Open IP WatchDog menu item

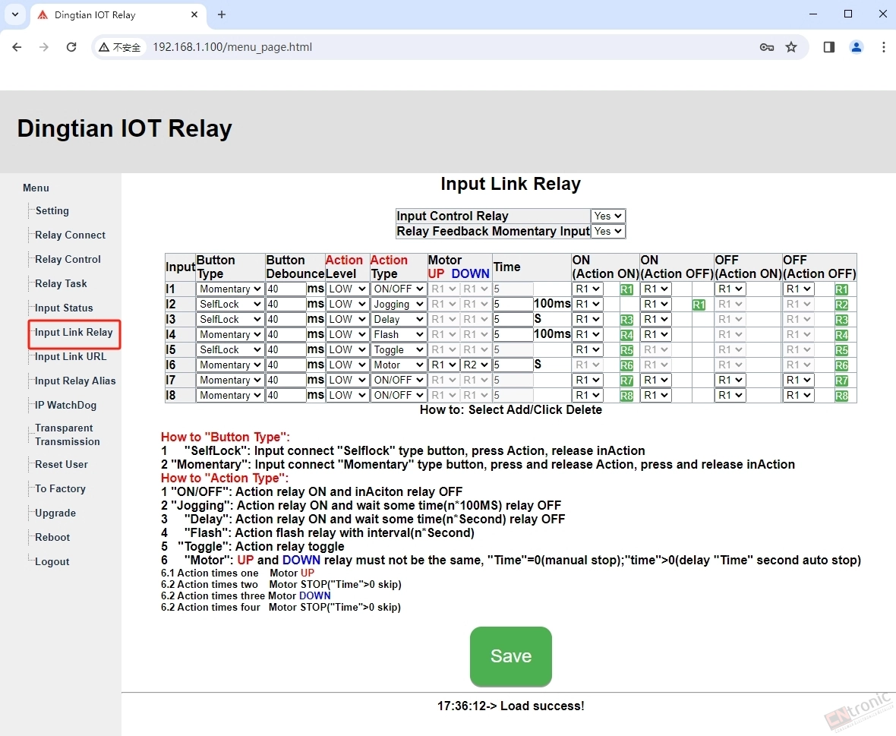(x=66, y=405)
